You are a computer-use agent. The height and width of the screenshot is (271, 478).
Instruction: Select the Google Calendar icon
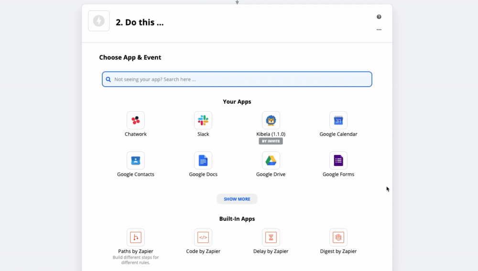tap(338, 120)
